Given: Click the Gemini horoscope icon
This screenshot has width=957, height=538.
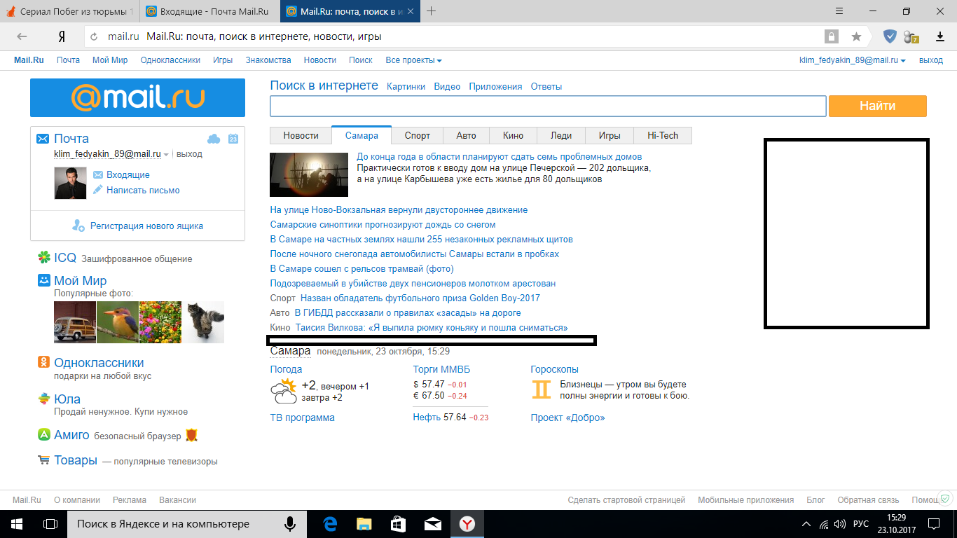Looking at the screenshot, I should coord(542,389).
